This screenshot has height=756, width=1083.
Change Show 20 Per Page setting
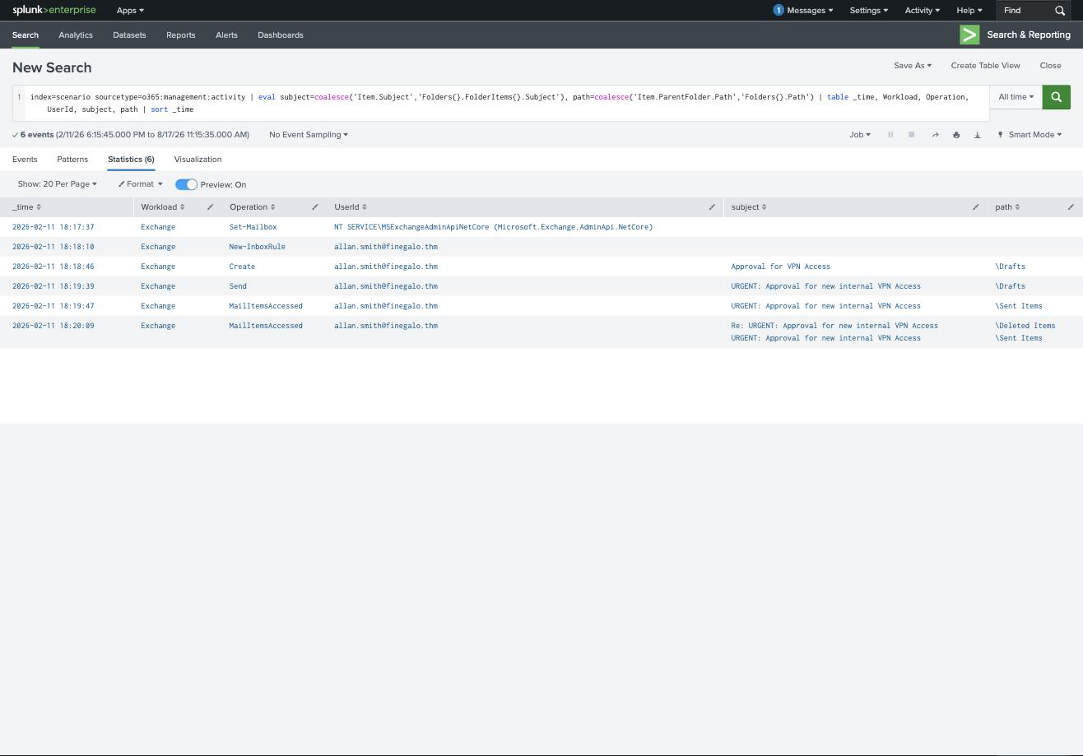click(57, 184)
